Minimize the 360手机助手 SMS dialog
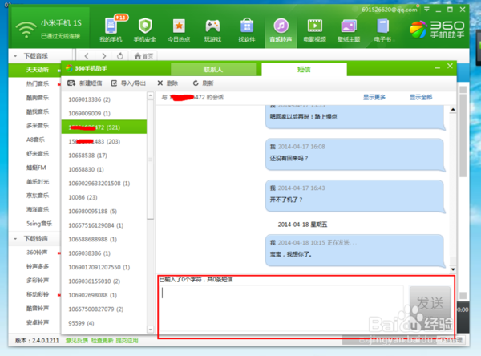481x356 pixels. [x=438, y=67]
